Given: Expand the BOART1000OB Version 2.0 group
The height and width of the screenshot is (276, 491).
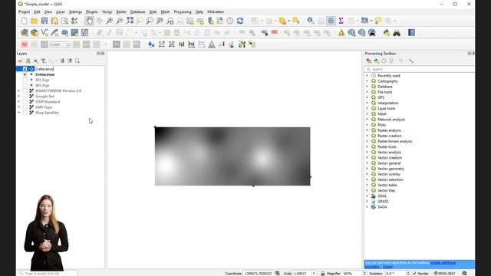Looking at the screenshot, I should [x=18, y=90].
